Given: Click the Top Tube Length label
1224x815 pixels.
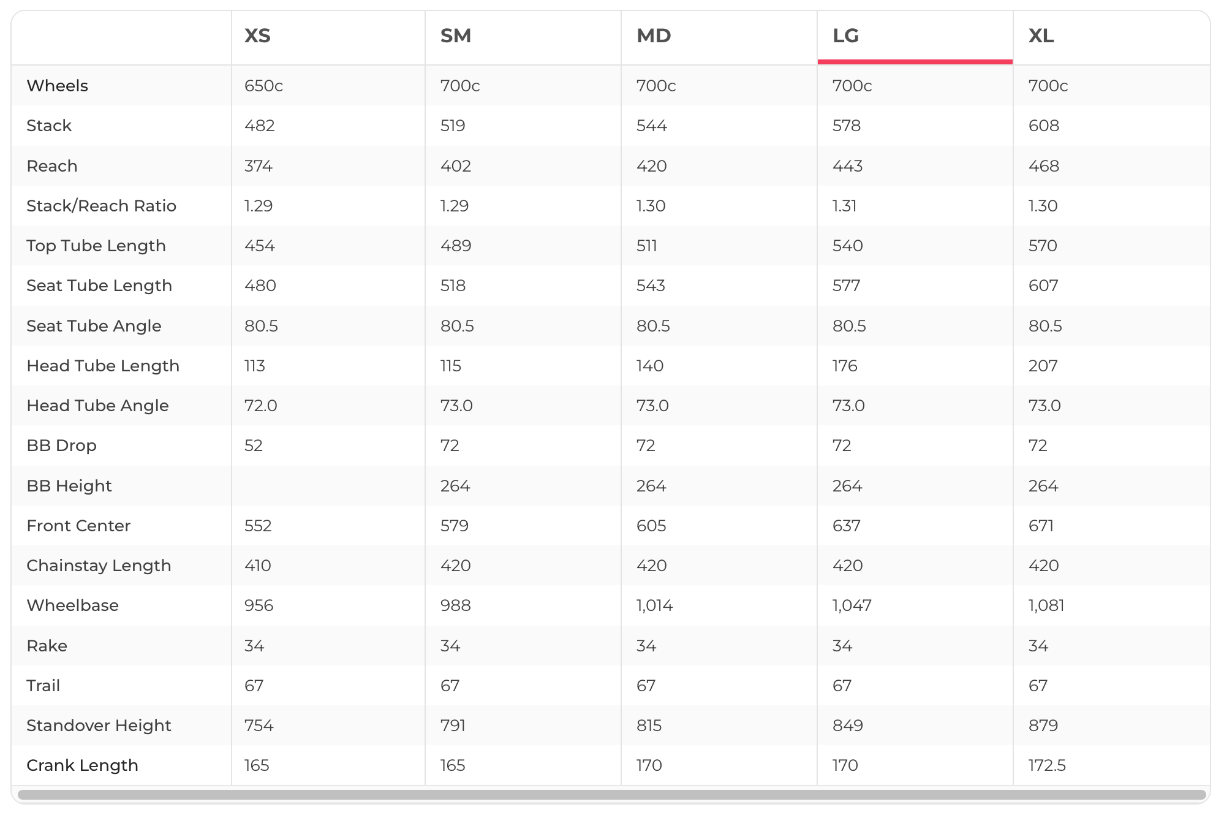Looking at the screenshot, I should coord(96,246).
